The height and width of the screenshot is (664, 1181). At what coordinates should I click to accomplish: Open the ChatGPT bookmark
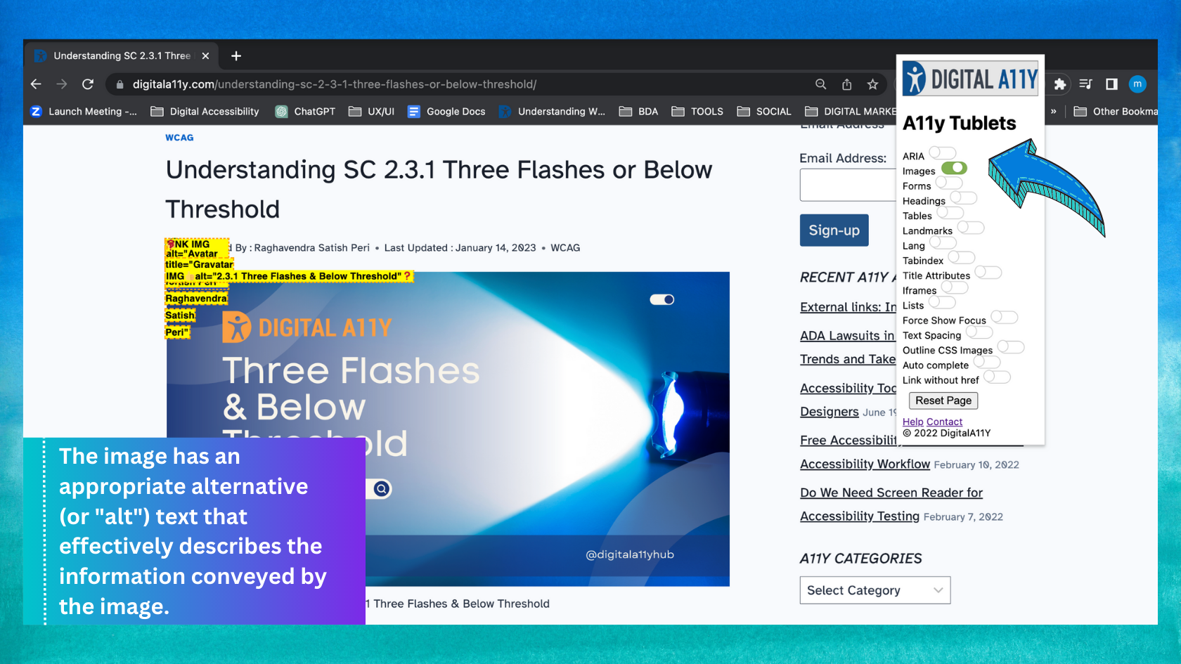tap(305, 112)
